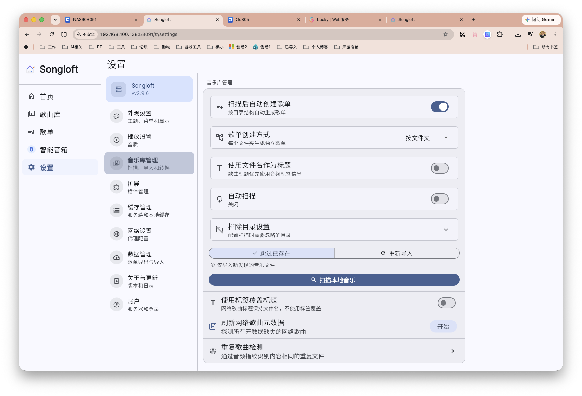This screenshot has height=396, width=582.
Task: Click the play-circle icon for 播放设置
Action: coord(117,140)
